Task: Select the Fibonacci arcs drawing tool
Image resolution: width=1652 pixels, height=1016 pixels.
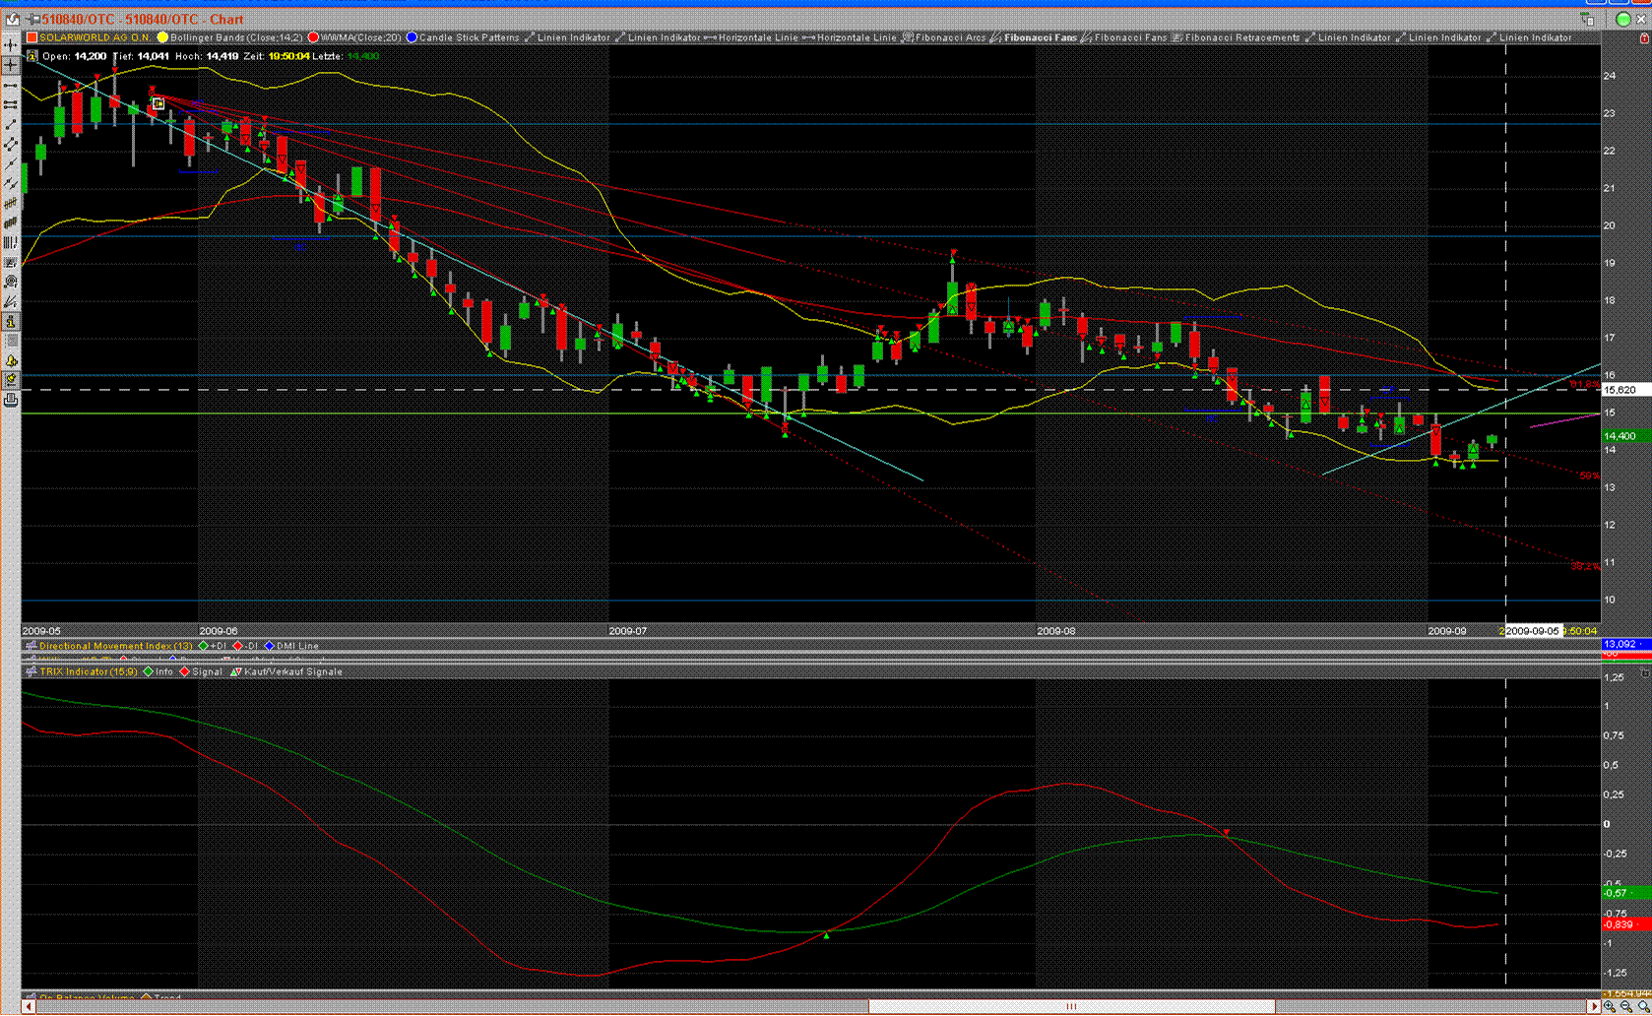Action: point(11,282)
